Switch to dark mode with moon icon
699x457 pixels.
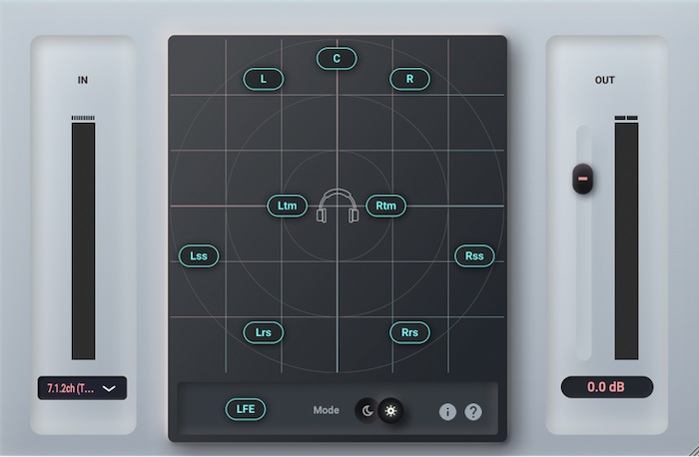pos(366,410)
